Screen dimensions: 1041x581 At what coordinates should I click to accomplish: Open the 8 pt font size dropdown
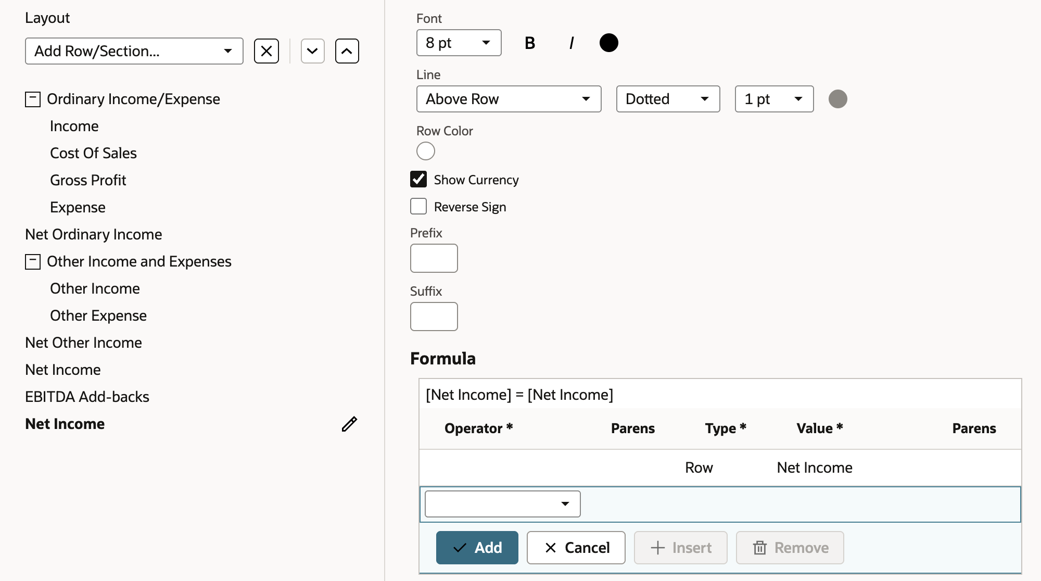coord(459,43)
